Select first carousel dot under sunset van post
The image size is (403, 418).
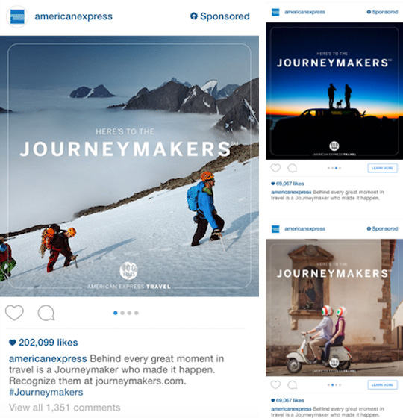point(329,168)
